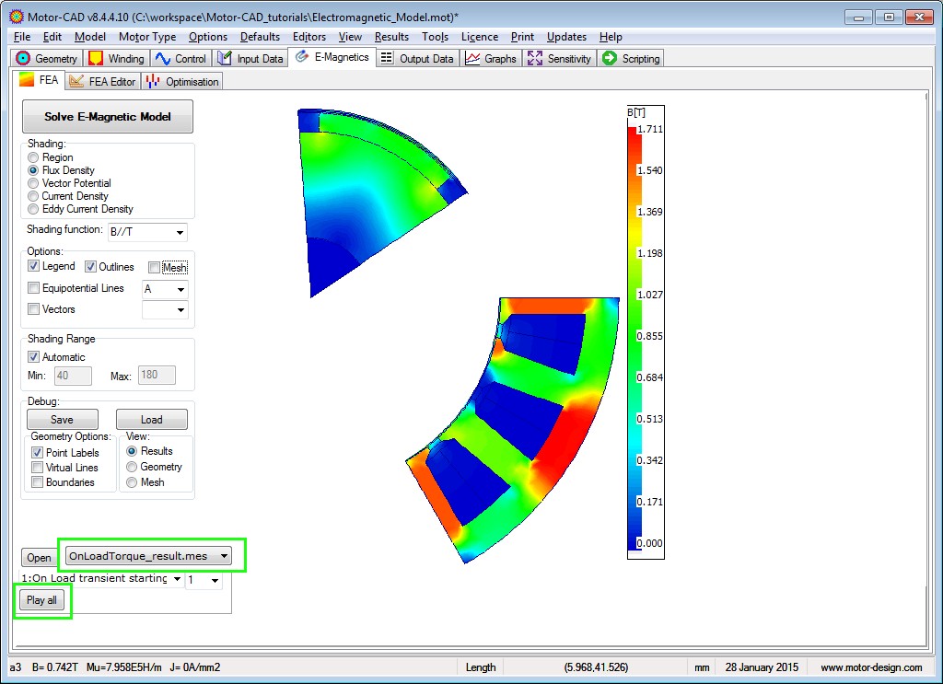Select the Vector Potential shading radio button
This screenshot has width=943, height=684.
(x=34, y=183)
